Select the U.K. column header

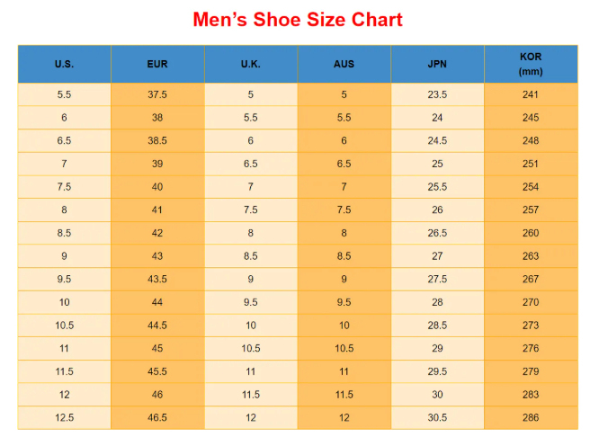pos(250,64)
